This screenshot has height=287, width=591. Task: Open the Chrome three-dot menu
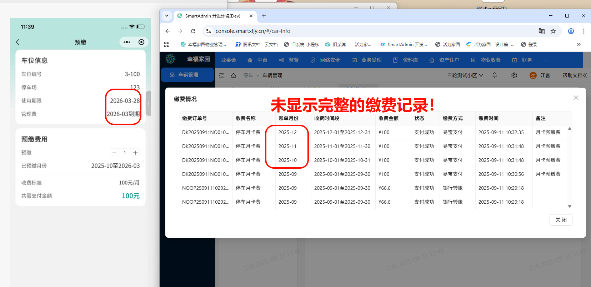coord(584,31)
